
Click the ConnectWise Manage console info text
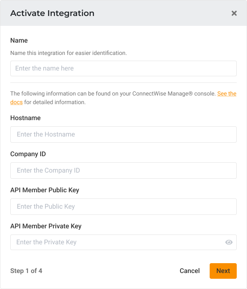point(111,93)
